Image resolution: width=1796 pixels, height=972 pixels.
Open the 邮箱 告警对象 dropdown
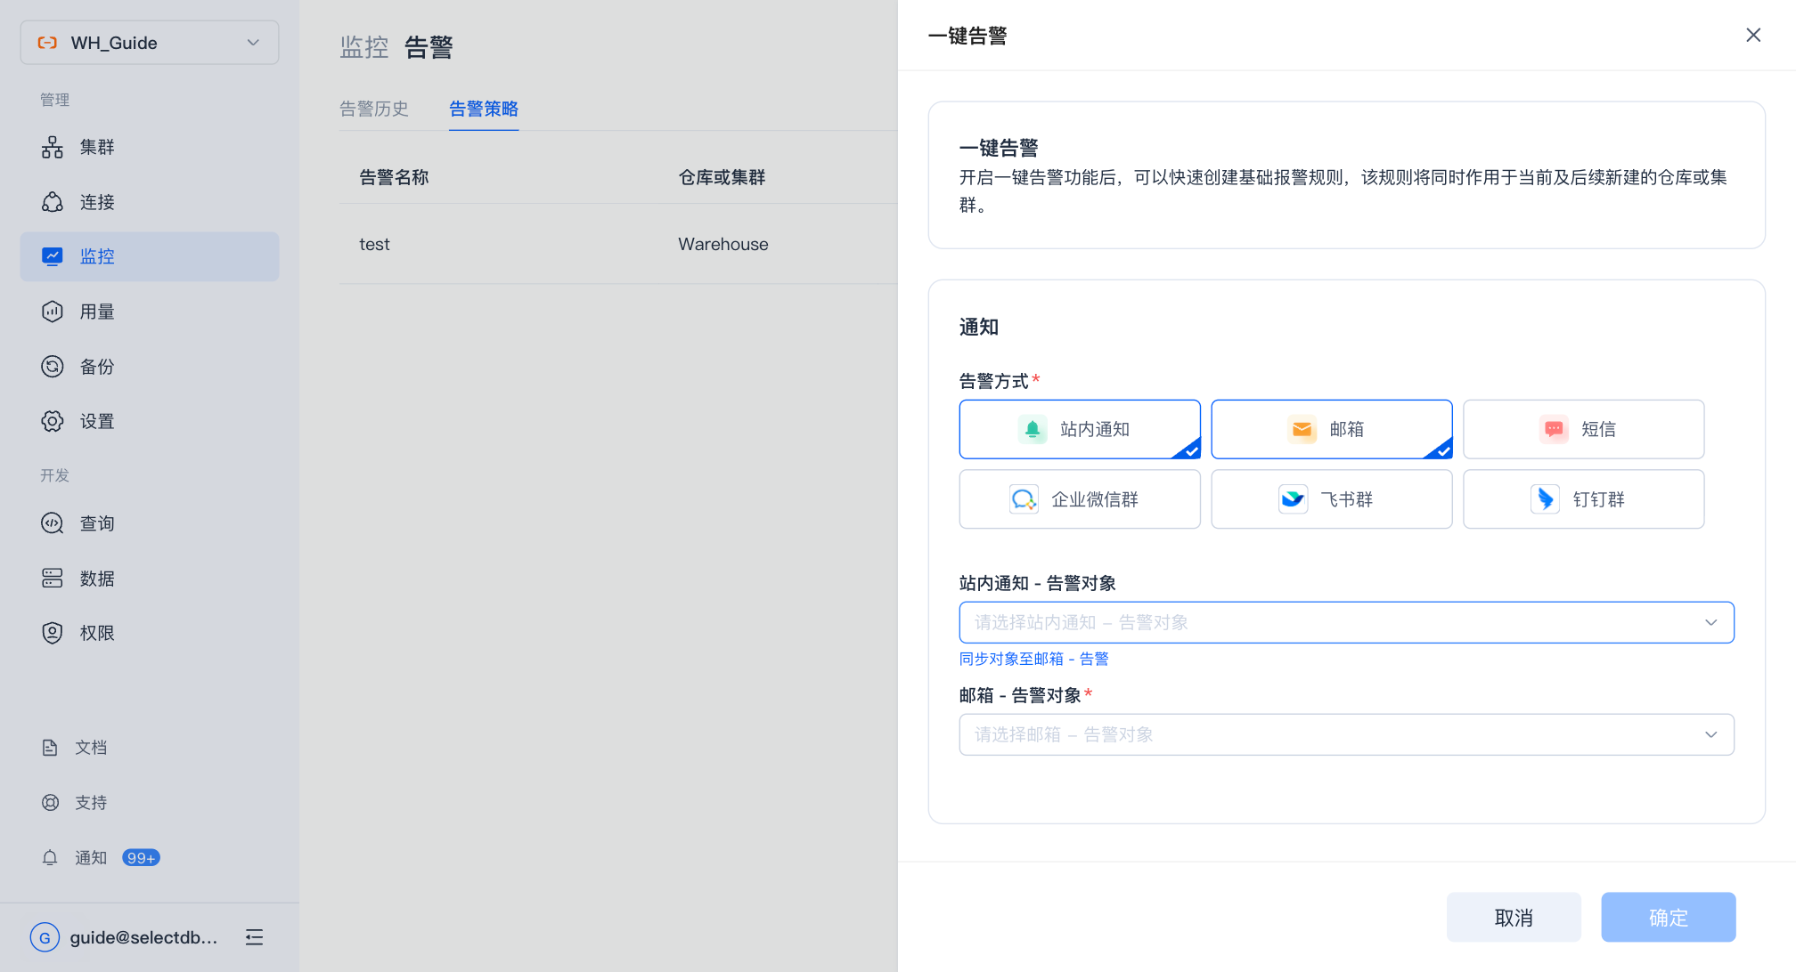coord(1345,734)
